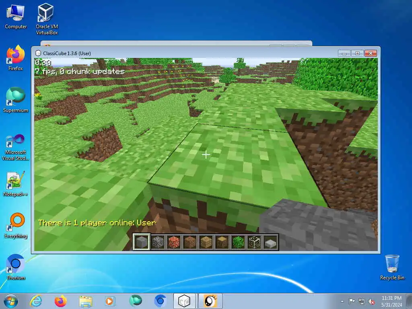Open Windows Media Player taskbar icon
Image resolution: width=412 pixels, height=309 pixels.
(110, 301)
